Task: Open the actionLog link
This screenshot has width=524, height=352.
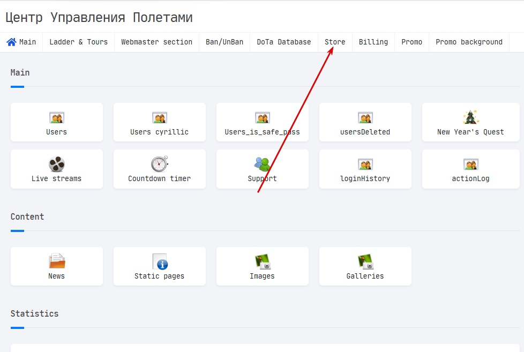Action: [470, 178]
